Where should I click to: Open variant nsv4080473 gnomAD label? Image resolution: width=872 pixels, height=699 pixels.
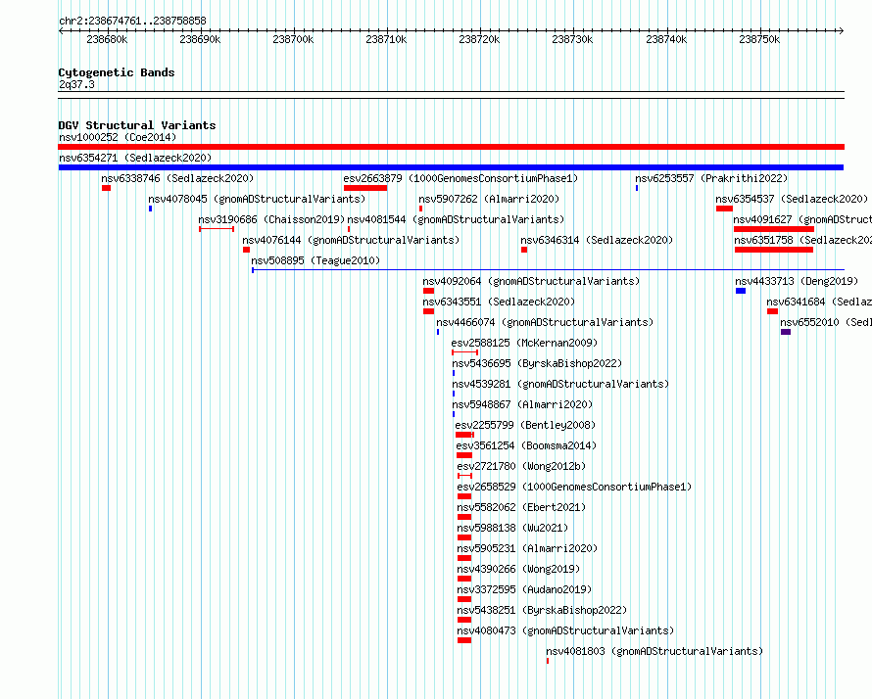point(565,630)
